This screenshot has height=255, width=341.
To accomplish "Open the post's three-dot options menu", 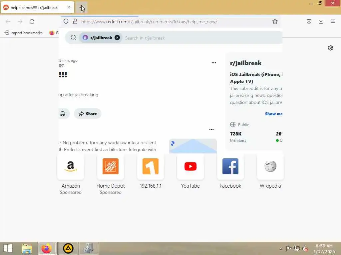I will coord(214,63).
